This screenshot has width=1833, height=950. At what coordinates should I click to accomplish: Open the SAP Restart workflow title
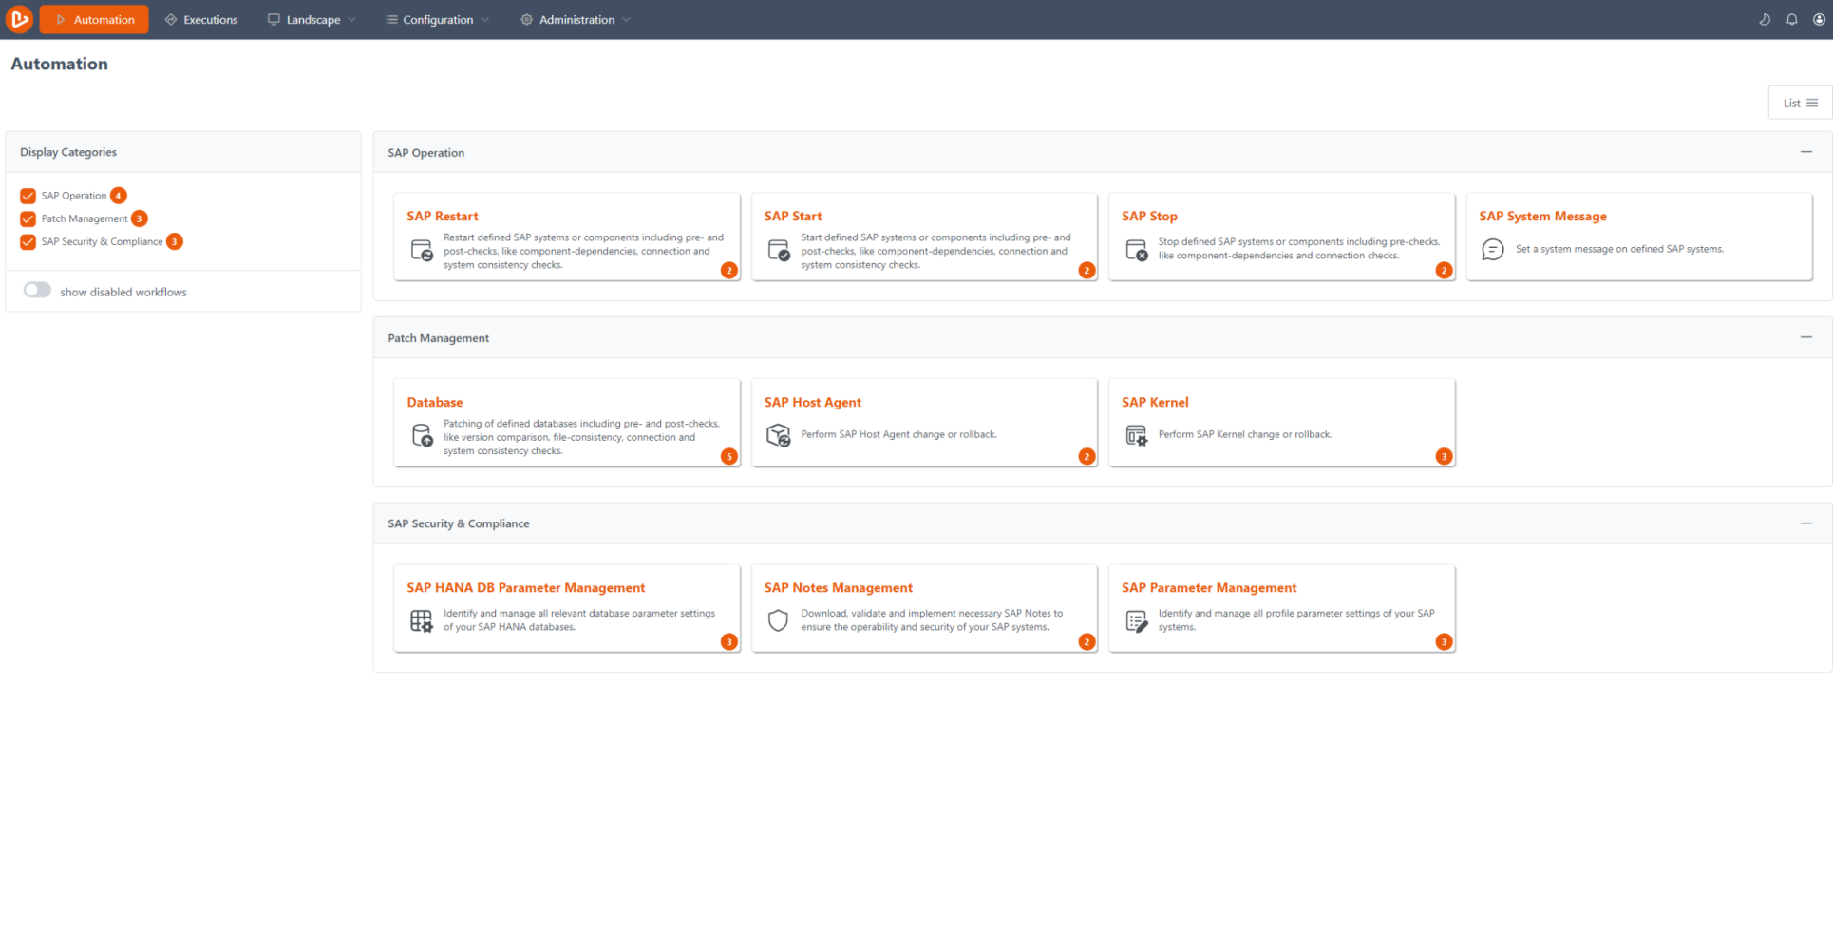click(443, 217)
